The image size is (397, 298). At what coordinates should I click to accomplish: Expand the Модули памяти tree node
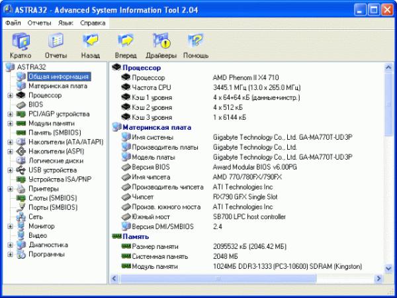pos(10,123)
